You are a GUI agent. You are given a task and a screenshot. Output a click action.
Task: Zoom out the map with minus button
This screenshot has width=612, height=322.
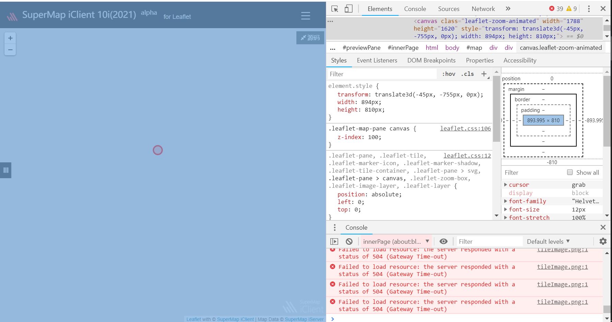pyautogui.click(x=10, y=50)
